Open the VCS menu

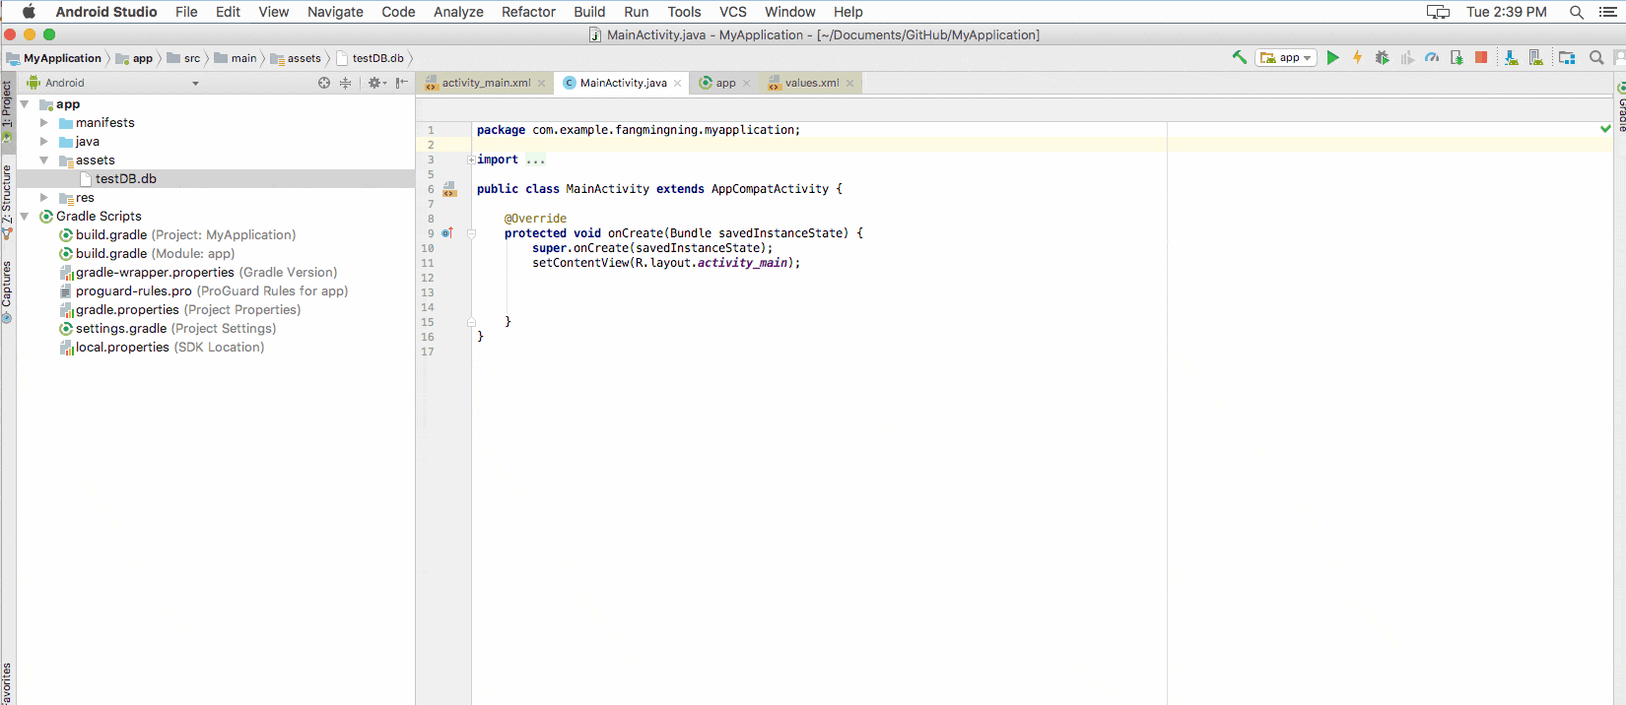coord(732,12)
